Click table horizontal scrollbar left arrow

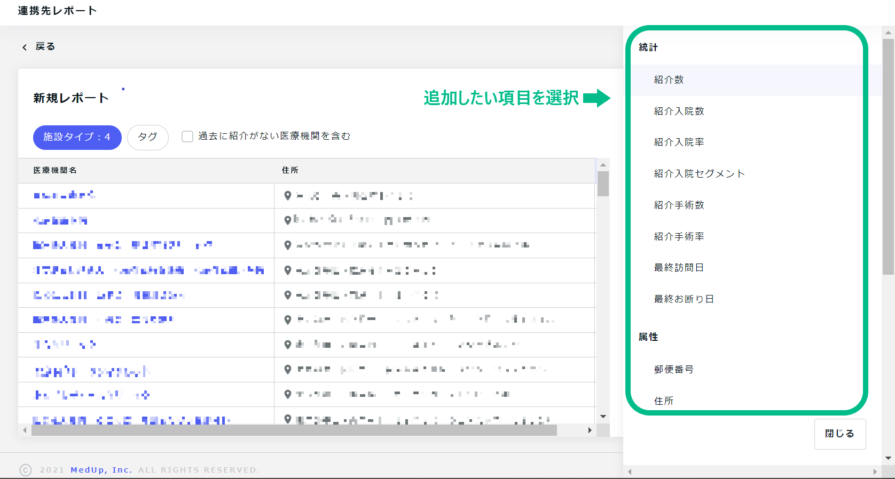point(25,430)
